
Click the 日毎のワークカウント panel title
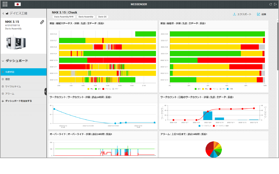pos(197,97)
